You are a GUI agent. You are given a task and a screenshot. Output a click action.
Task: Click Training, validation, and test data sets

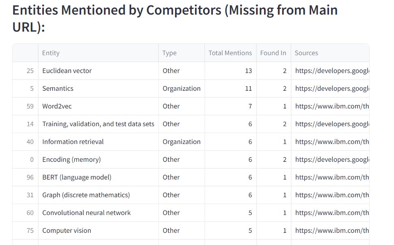click(x=98, y=124)
